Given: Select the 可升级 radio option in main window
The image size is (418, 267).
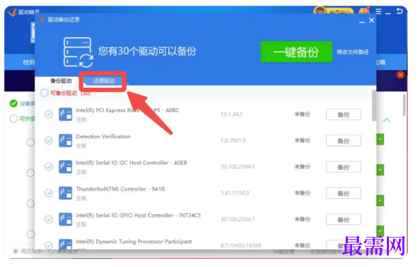Looking at the screenshot, I should point(14,118).
